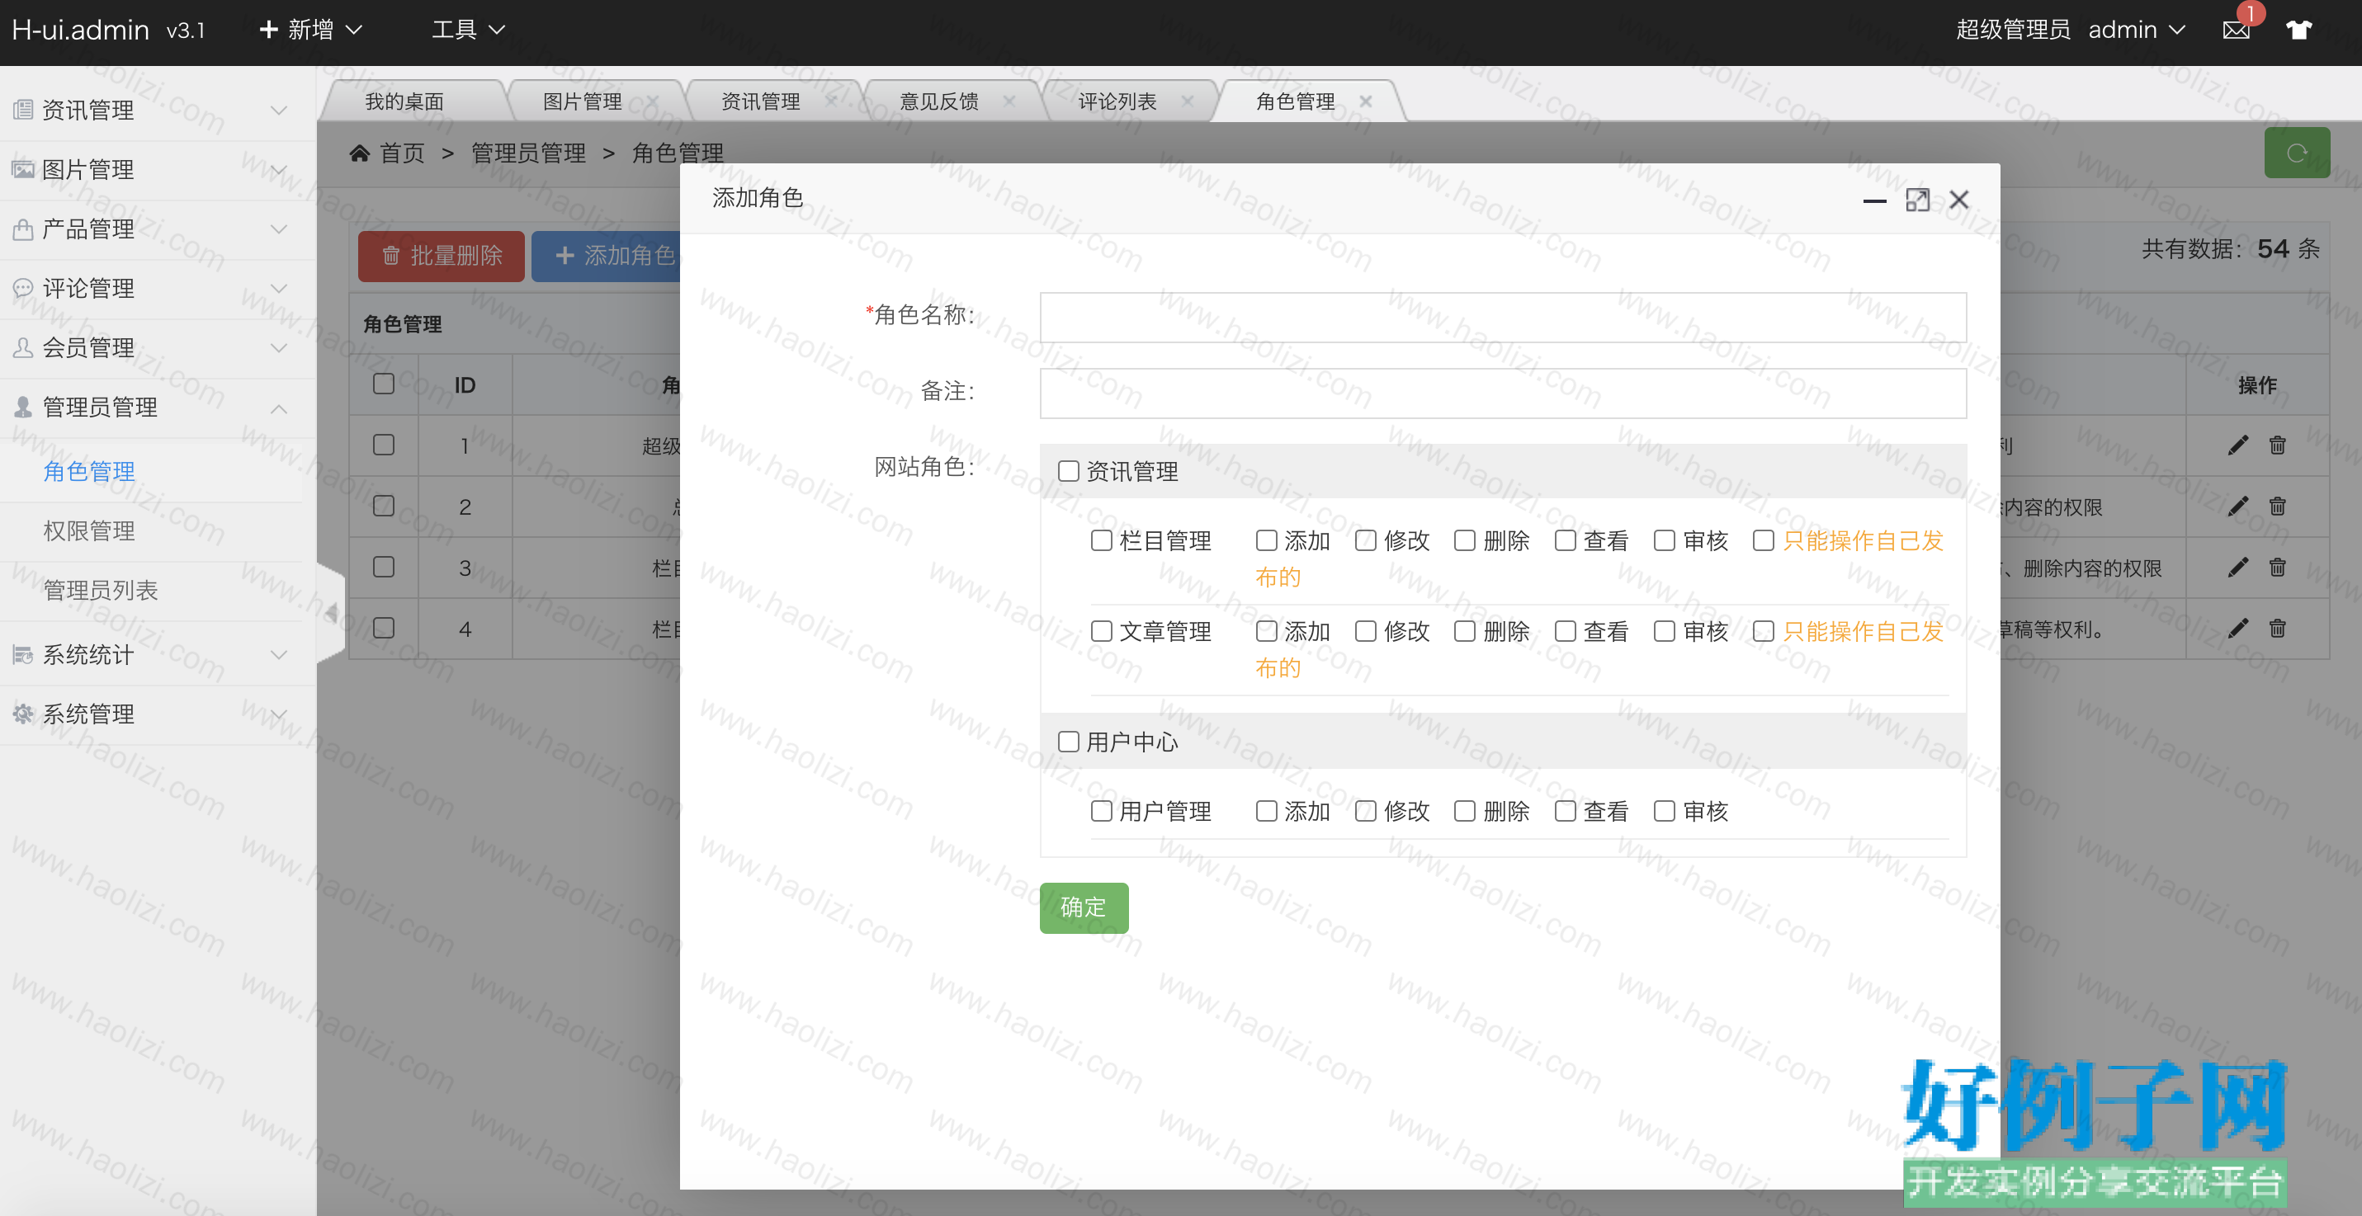Open the skin theme shirt icon

(x=2298, y=31)
